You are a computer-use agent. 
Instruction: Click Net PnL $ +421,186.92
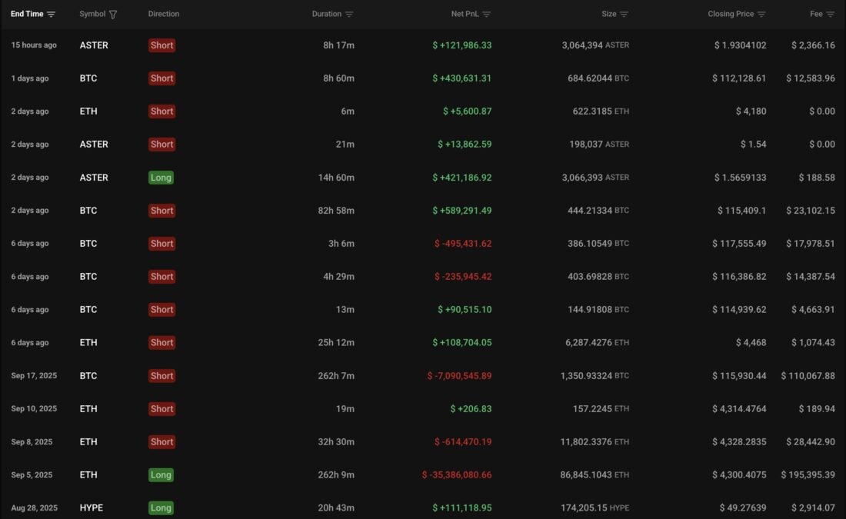tap(462, 178)
